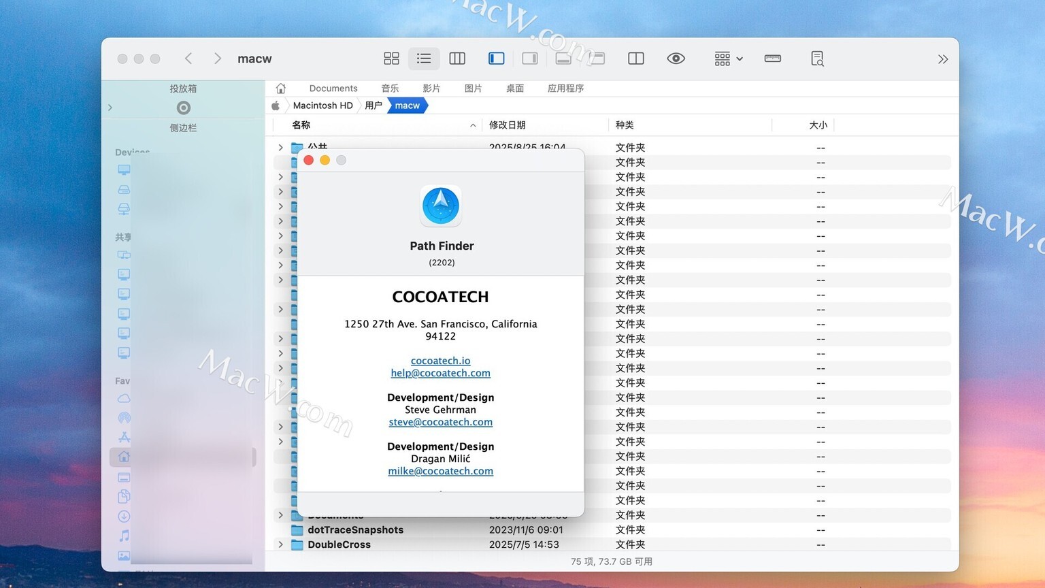1045x588 pixels.
Task: Sort files by 修改日期 column header
Action: point(508,125)
